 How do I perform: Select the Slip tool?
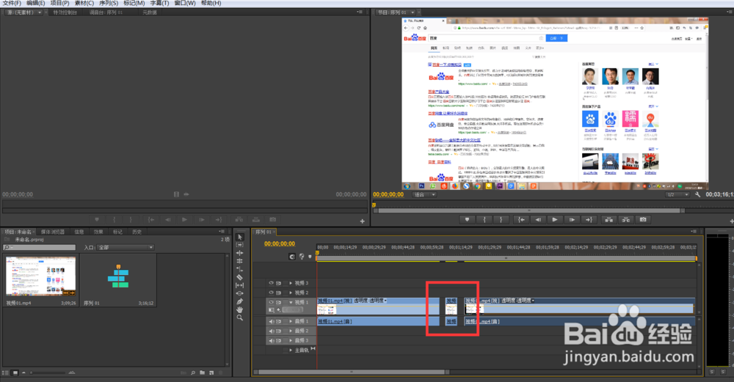pyautogui.click(x=240, y=284)
